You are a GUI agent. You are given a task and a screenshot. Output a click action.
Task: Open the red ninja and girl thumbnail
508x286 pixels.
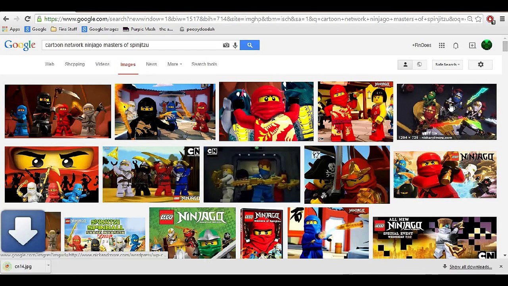(x=356, y=112)
